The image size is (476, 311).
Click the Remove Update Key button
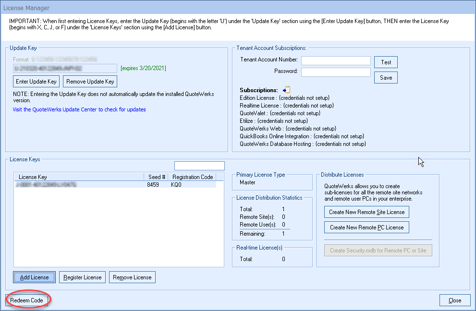point(90,81)
